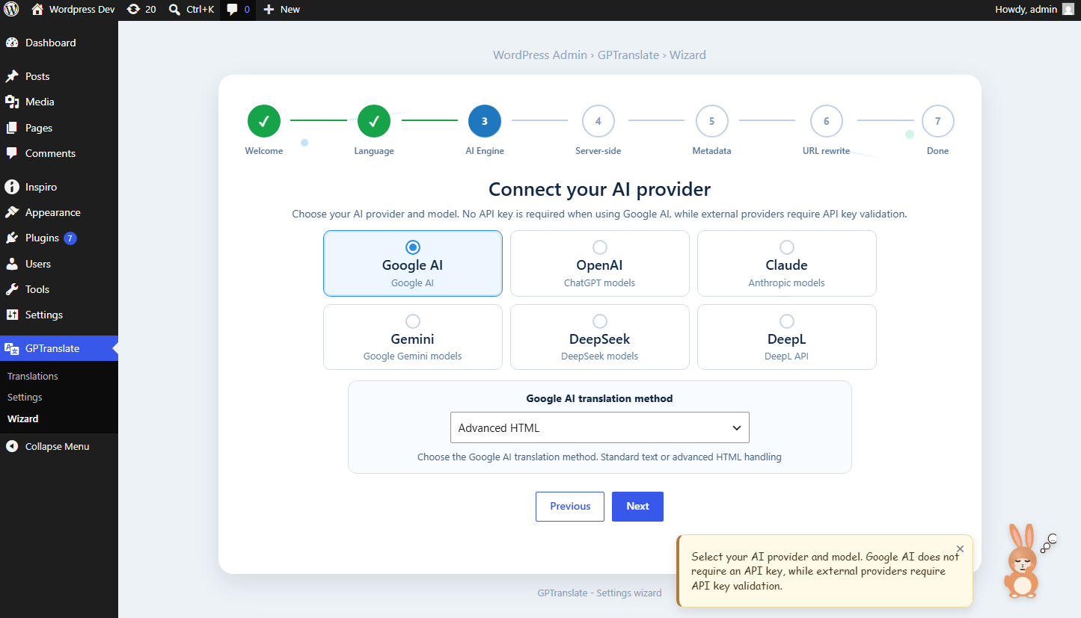The width and height of the screenshot is (1081, 618).
Task: Click the Users person icon
Action: pos(12,264)
